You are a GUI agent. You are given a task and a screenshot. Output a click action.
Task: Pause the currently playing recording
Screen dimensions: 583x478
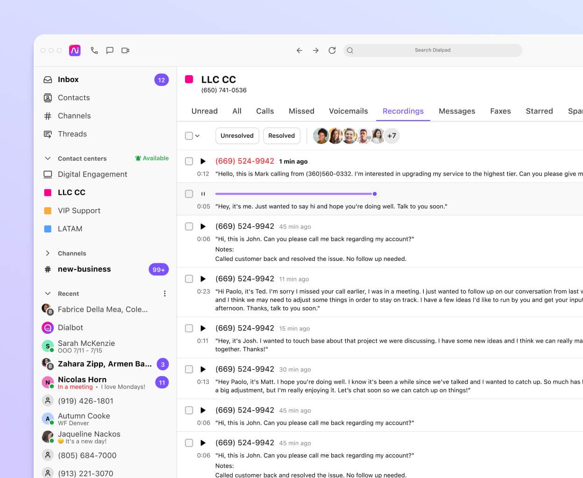tap(203, 194)
